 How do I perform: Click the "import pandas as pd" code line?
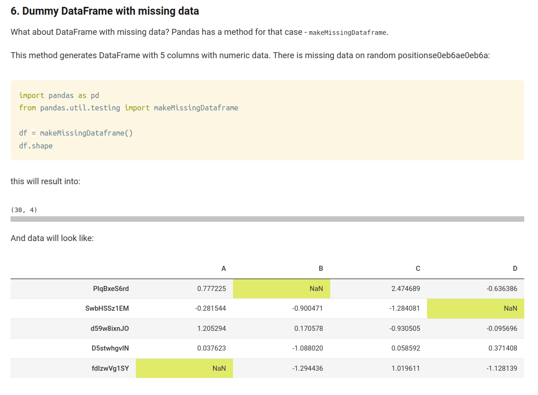[59, 95]
